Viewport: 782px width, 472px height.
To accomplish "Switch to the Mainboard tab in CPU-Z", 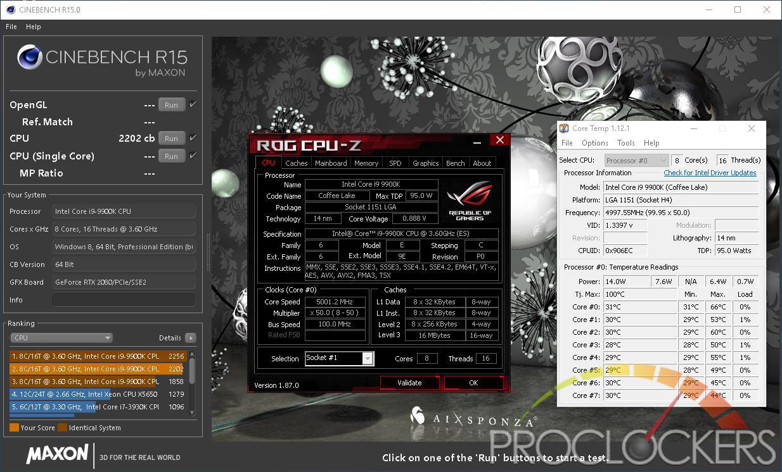I will (x=331, y=163).
